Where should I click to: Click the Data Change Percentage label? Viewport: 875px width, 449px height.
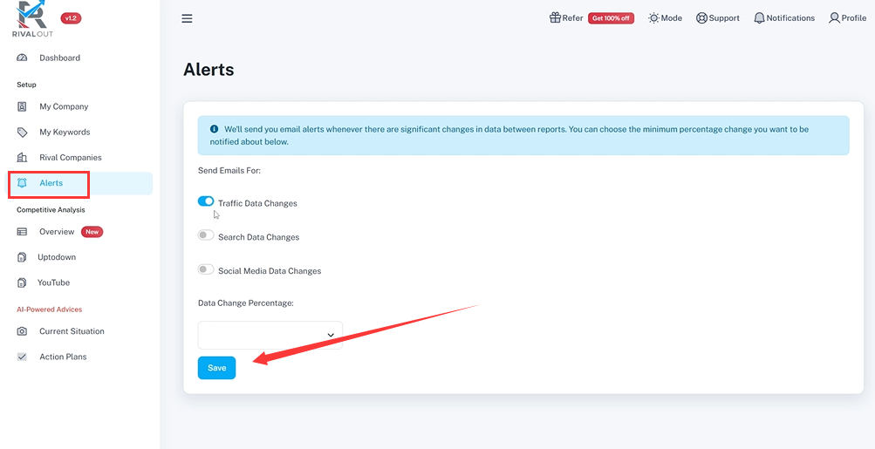coord(246,303)
